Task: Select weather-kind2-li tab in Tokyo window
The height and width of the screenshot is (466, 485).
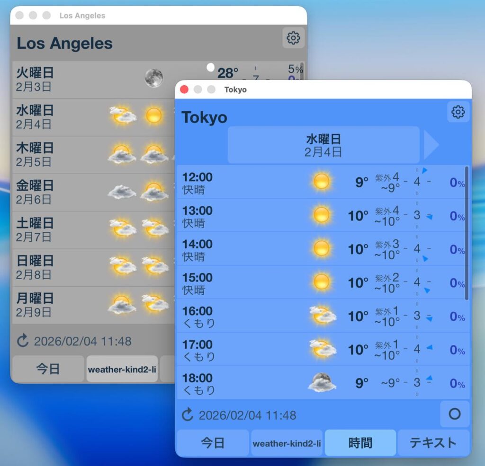Action: tap(287, 443)
